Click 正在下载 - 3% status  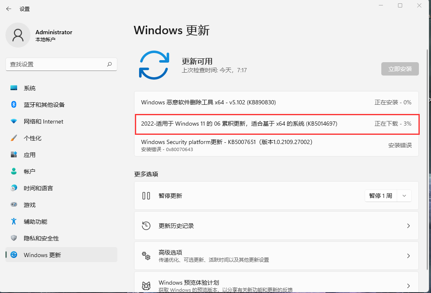393,124
